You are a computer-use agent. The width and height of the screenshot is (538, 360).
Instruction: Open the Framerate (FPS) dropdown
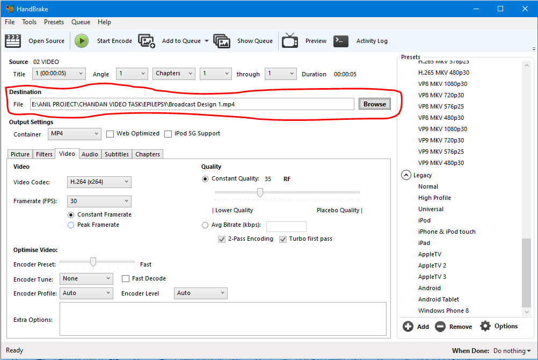99,201
